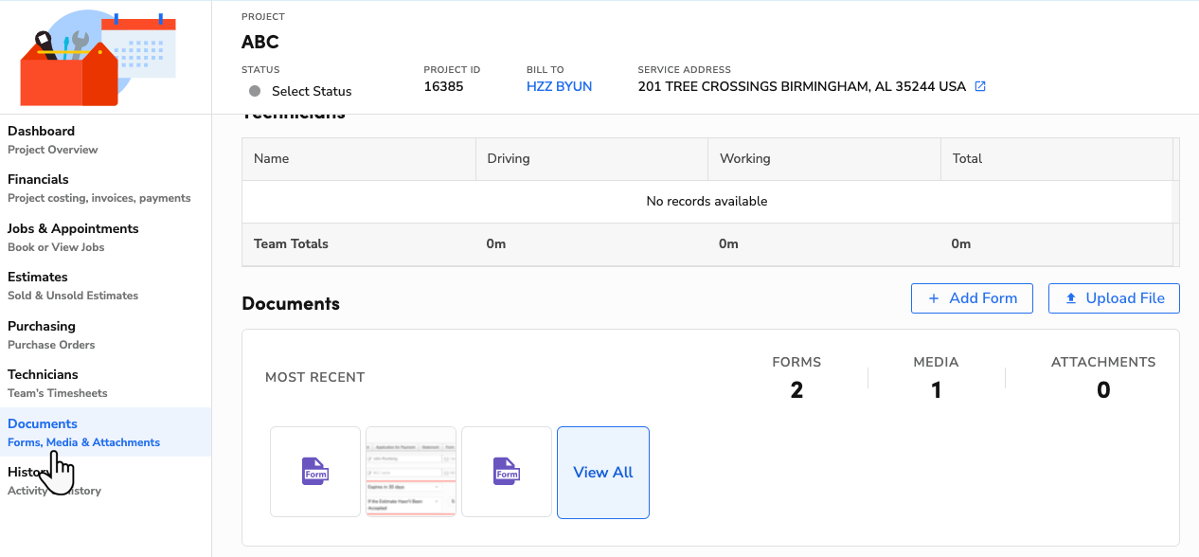Select View All to see all documents
Viewport: 1199px width, 557px height.
[x=603, y=472]
